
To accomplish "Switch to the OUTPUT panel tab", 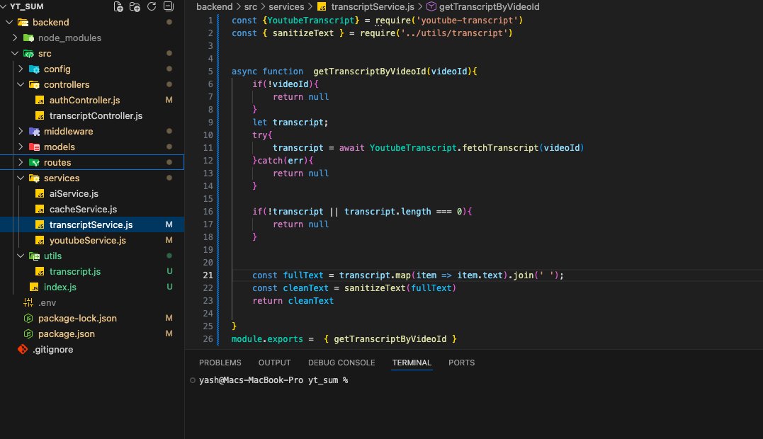I will pos(274,363).
